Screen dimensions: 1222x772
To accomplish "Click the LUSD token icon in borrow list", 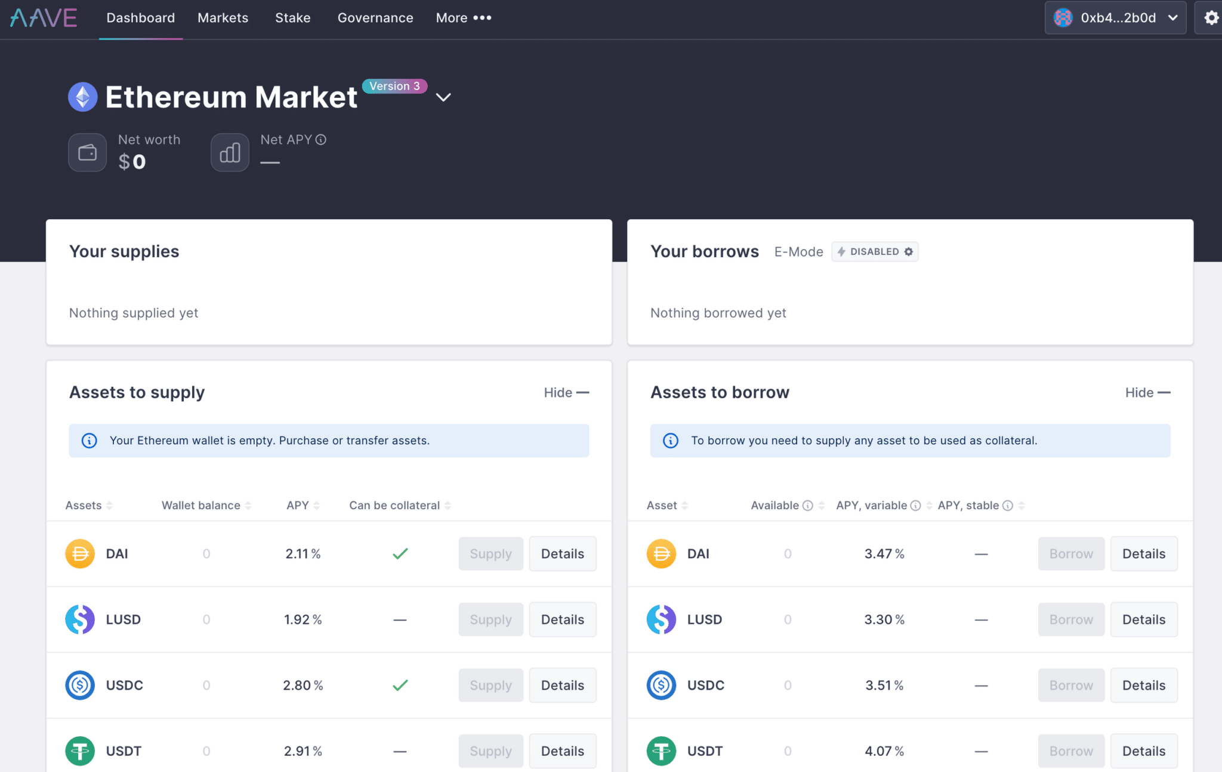I will pyautogui.click(x=661, y=619).
